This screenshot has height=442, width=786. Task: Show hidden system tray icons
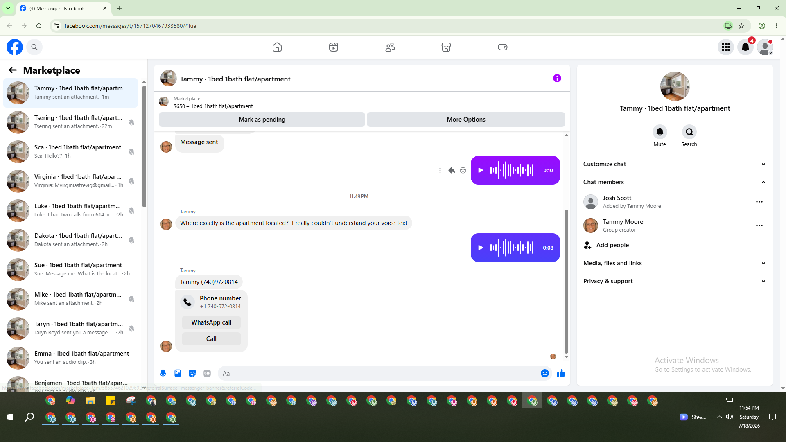(719, 417)
